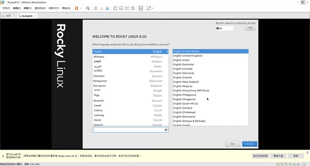This screenshot has width=310, height=166.
Task: Click the revert to snapshot toolbar icon
Action: click(101, 8)
